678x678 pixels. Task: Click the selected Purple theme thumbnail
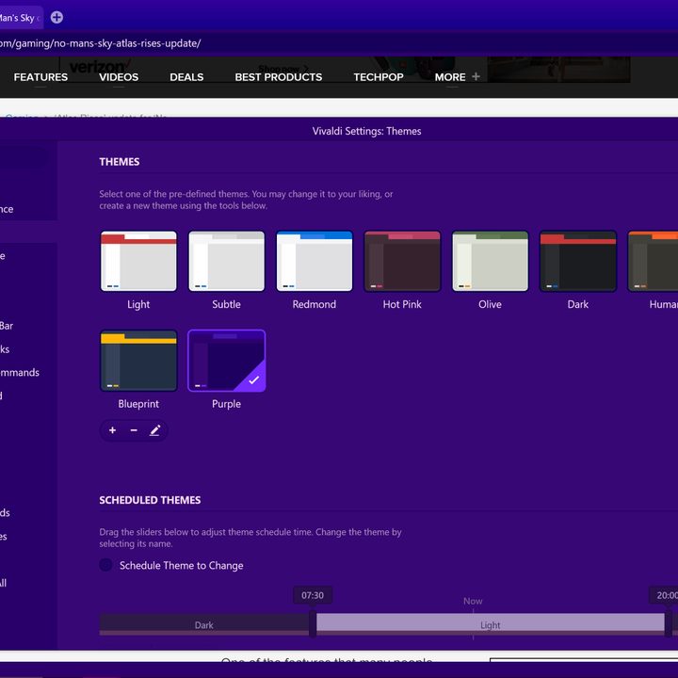coord(227,361)
